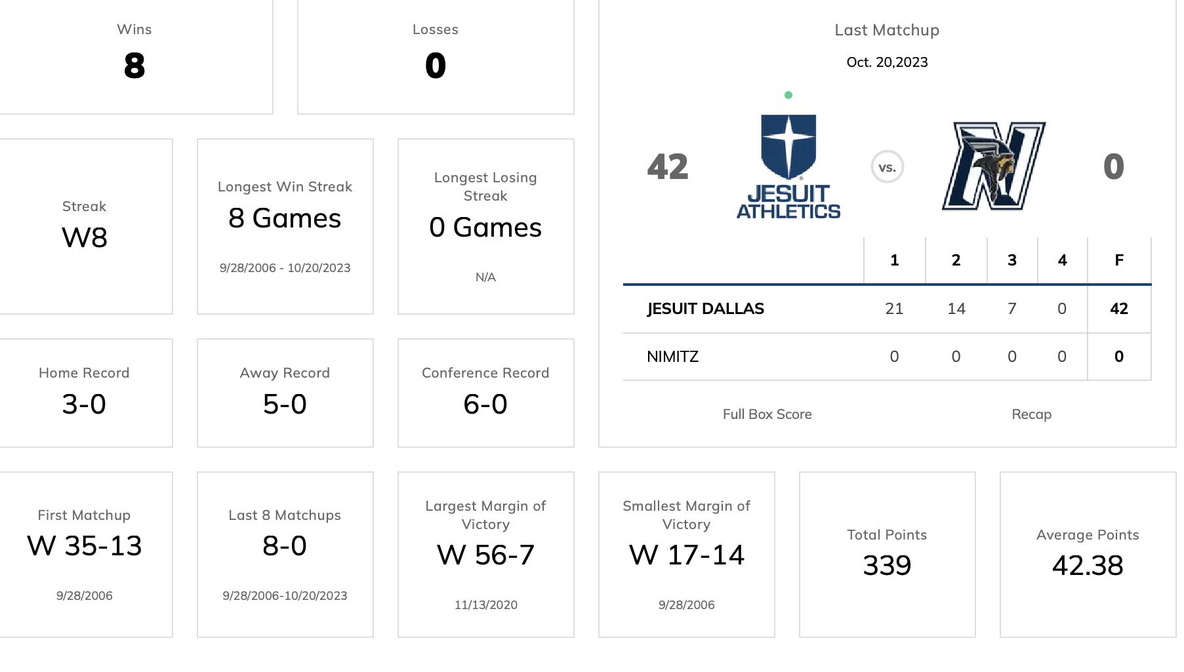This screenshot has width=1184, height=672.
Task: Click the Jesuit Athletics logo
Action: pyautogui.click(x=788, y=167)
